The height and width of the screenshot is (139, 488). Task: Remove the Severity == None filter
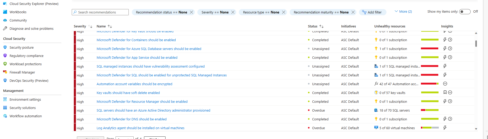233,12
